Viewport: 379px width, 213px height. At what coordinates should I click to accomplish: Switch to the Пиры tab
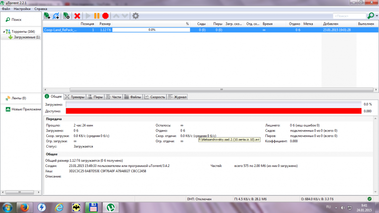tap(95, 97)
